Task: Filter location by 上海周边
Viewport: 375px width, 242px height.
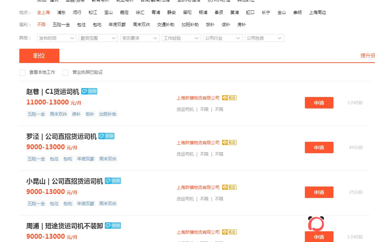Action: click(318, 13)
